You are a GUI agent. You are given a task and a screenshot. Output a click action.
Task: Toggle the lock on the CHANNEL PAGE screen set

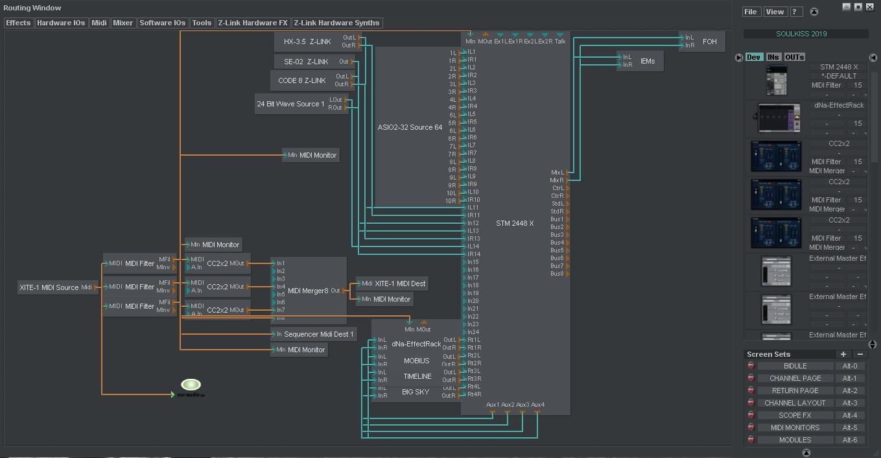pyautogui.click(x=751, y=378)
